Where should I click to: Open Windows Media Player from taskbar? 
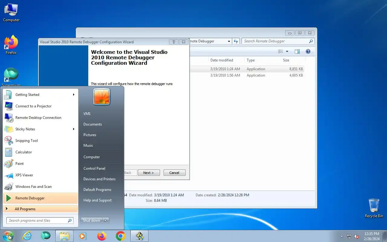[83, 236]
